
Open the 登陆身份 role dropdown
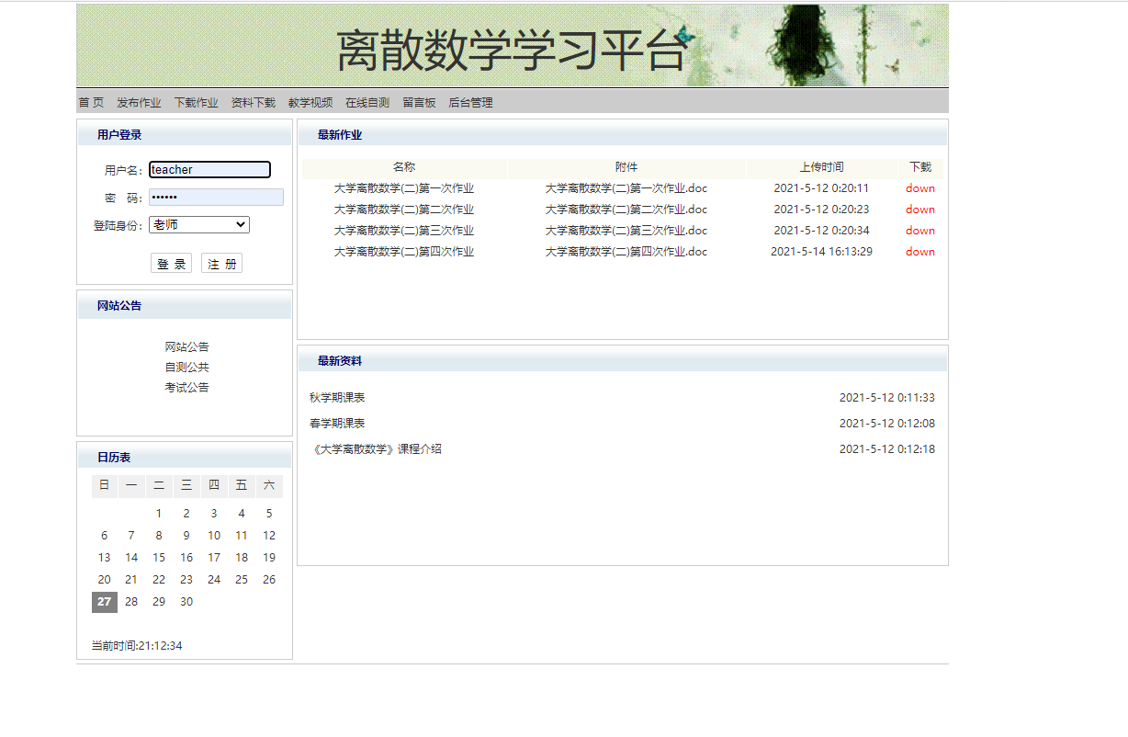tap(198, 224)
